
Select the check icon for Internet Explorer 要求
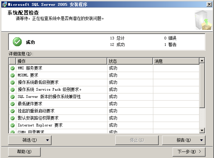(13, 125)
